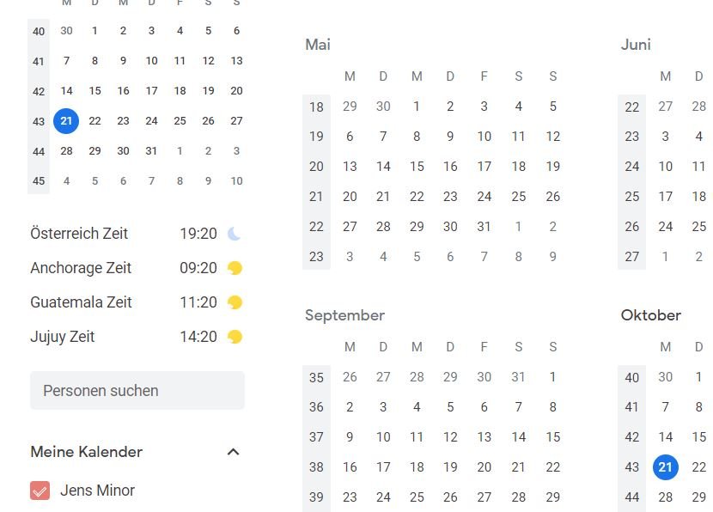Image resolution: width=713 pixels, height=512 pixels.
Task: Click week number 45 in sidebar mini calendar
Action: (x=39, y=181)
